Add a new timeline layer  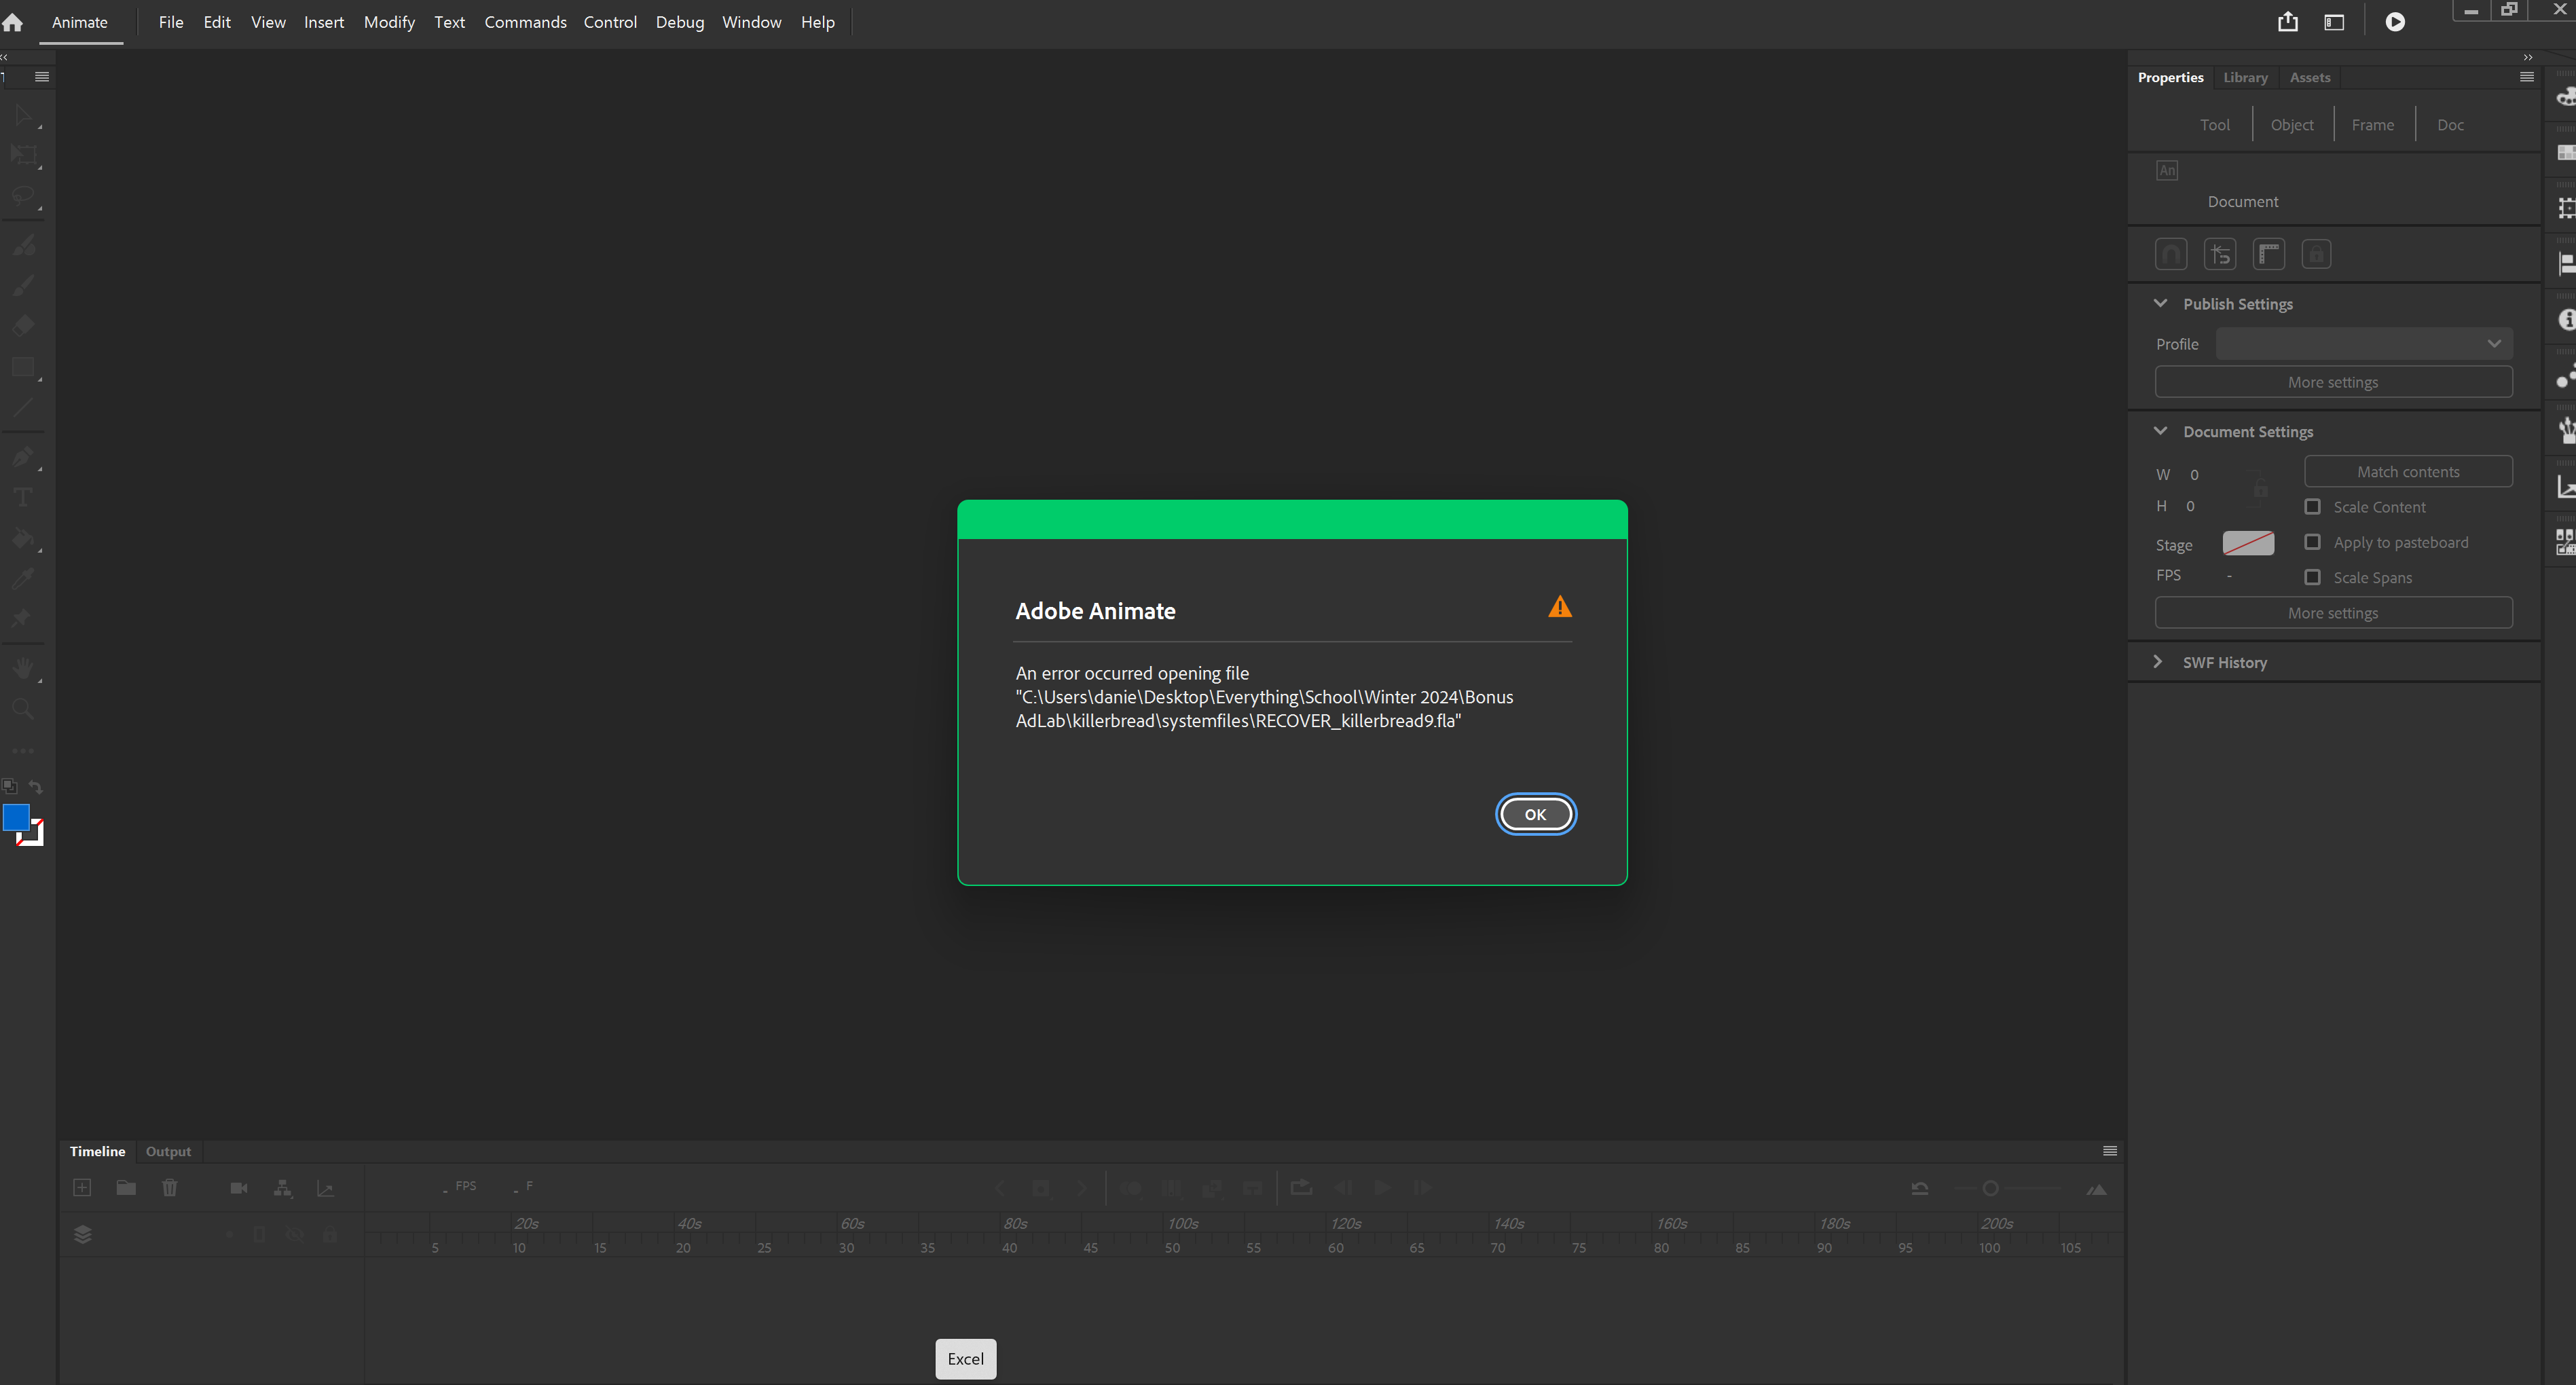(x=81, y=1188)
